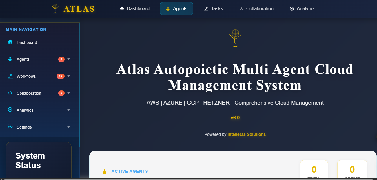377x180 pixels.
Task: Click the ATLAS brand name in header
Action: pyautogui.click(x=79, y=9)
